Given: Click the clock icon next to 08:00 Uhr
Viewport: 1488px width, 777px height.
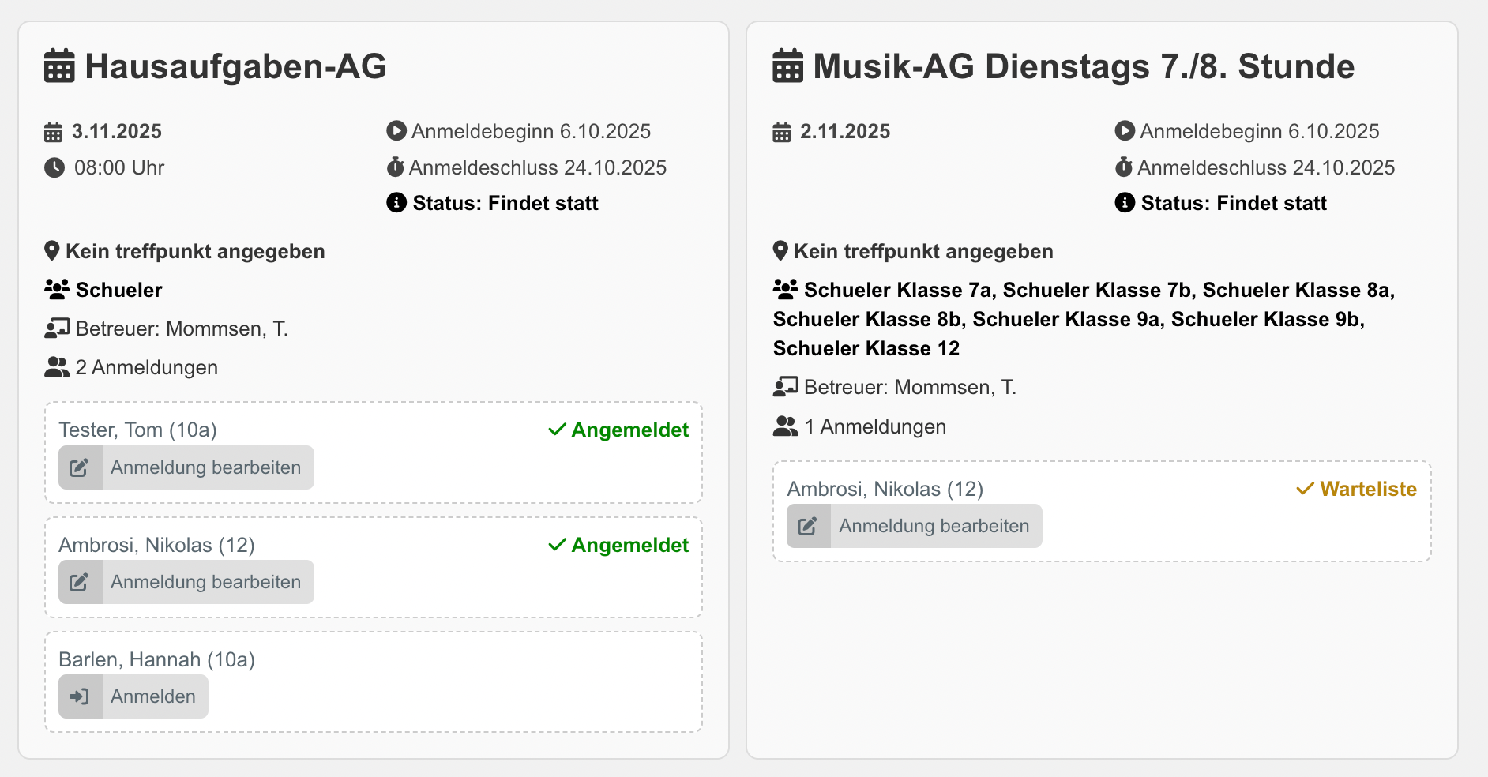Looking at the screenshot, I should pyautogui.click(x=54, y=167).
